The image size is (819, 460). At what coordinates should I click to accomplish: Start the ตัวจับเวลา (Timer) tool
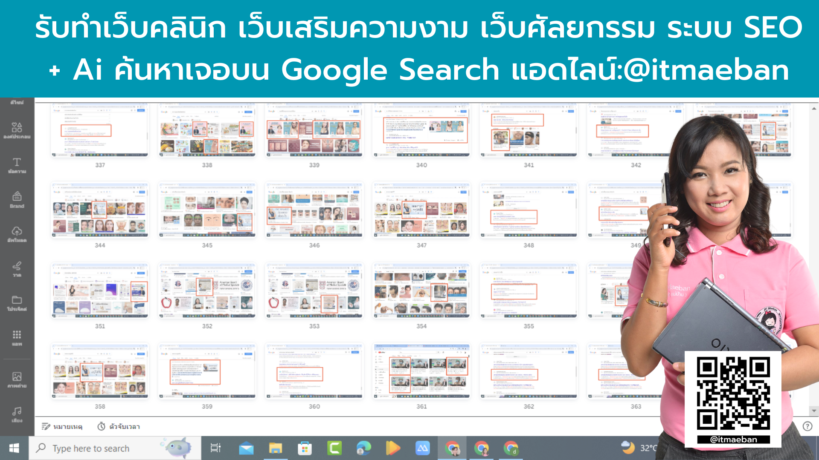pyautogui.click(x=118, y=426)
